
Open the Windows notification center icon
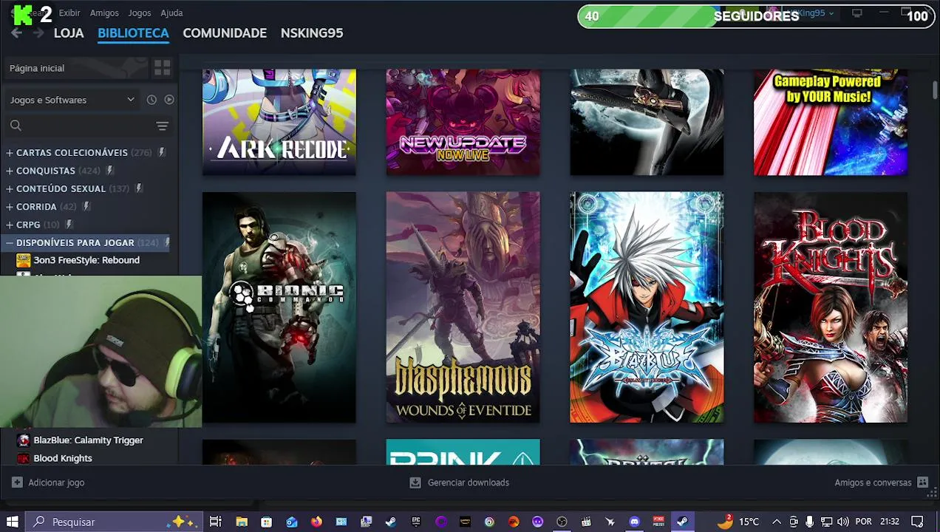point(917,522)
